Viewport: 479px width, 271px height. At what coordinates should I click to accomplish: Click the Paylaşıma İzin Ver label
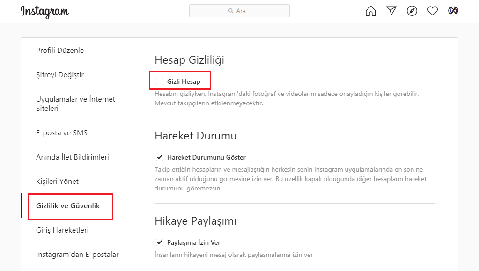pos(194,242)
